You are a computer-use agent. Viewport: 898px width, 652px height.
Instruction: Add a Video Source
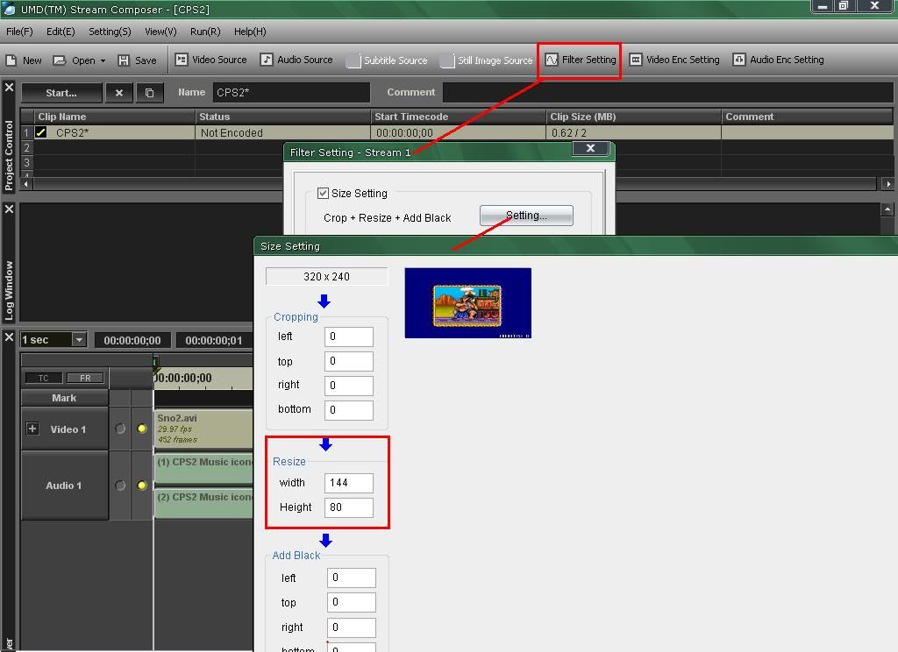[210, 60]
